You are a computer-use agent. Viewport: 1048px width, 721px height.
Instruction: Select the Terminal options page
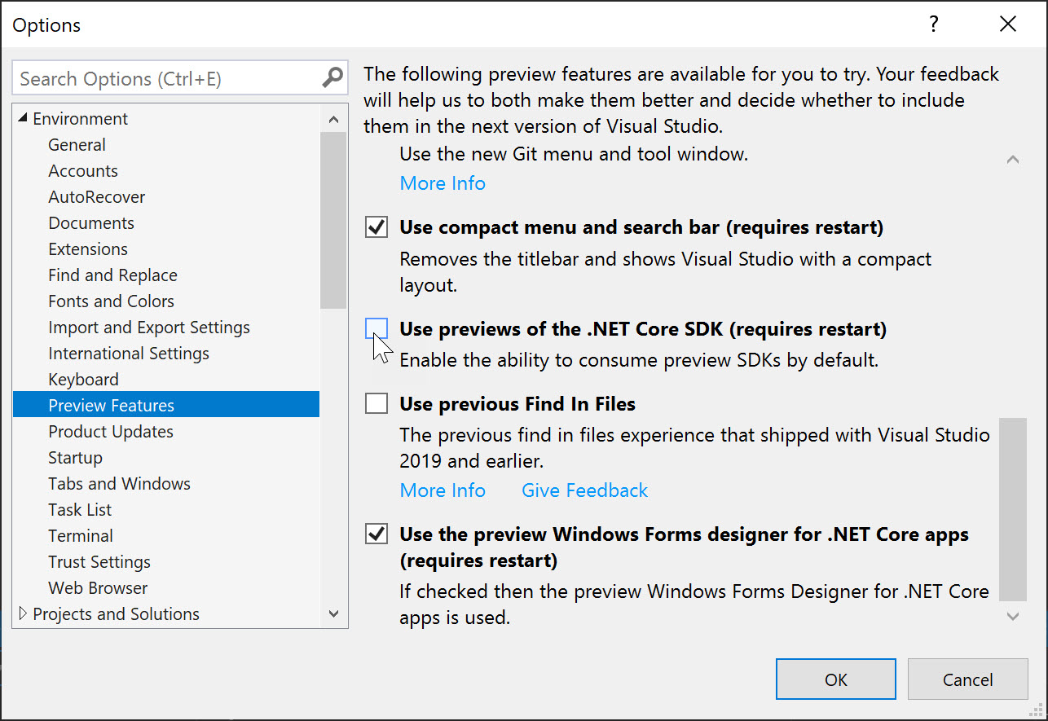point(81,536)
